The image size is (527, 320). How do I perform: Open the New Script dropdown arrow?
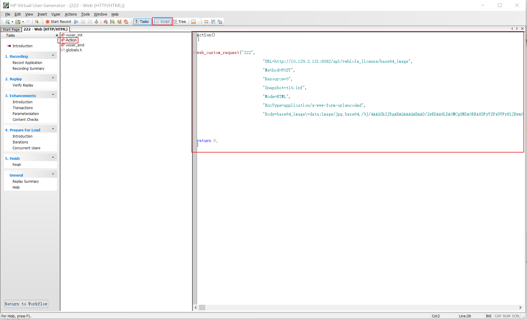pos(12,22)
